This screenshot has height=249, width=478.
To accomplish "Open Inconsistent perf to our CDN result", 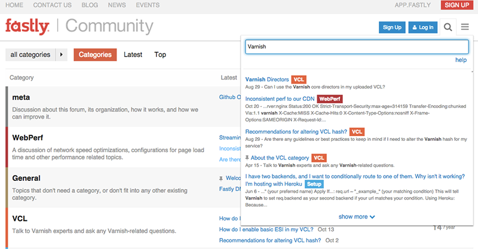I will (x=280, y=99).
